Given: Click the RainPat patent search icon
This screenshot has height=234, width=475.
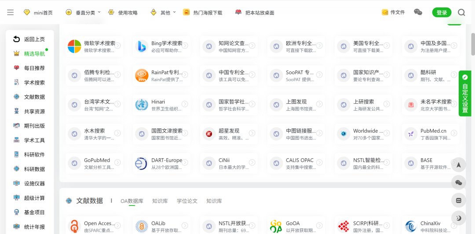Looking at the screenshot, I should coord(142,75).
